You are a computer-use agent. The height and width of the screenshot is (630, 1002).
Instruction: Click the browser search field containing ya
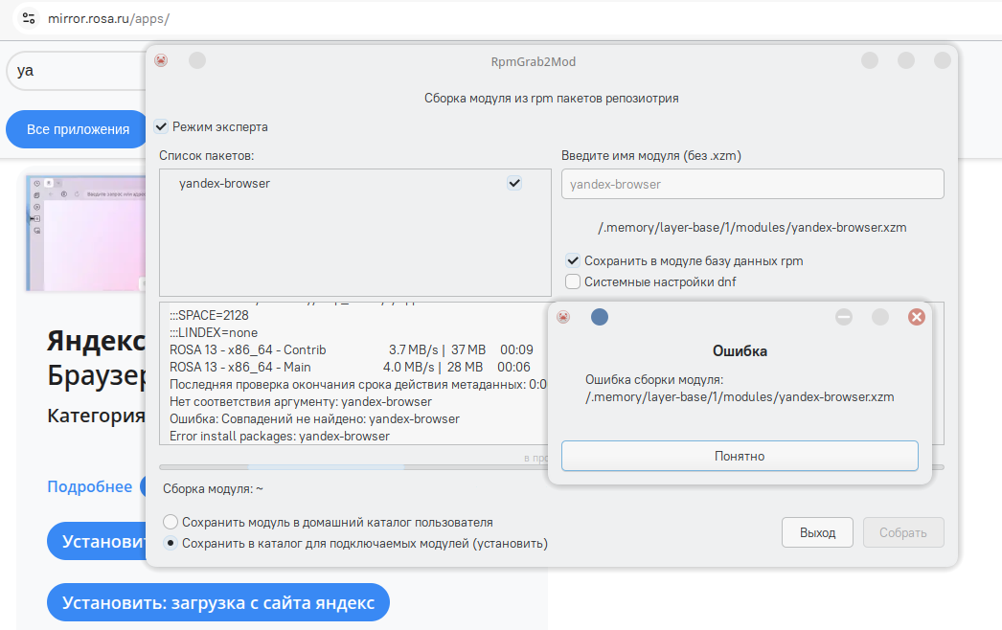[x=77, y=71]
